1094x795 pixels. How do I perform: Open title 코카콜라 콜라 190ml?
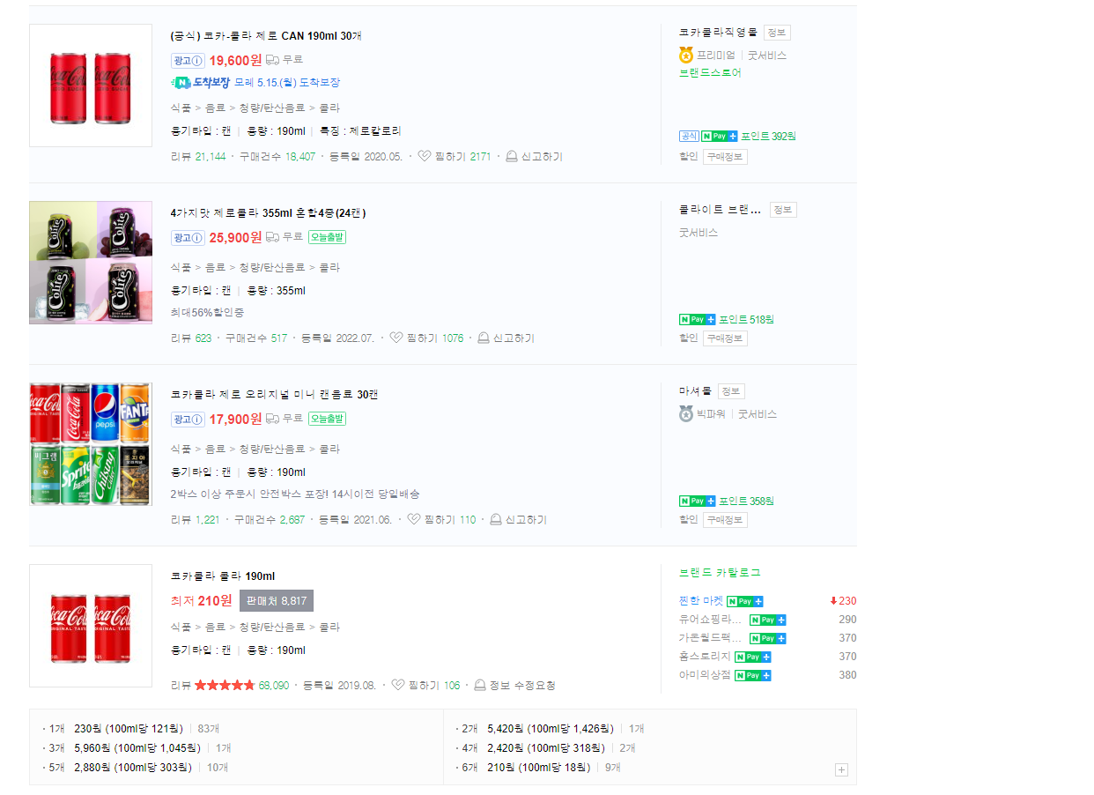223,576
